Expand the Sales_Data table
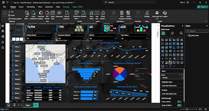This screenshot has width=209, height=111. click(x=187, y=36)
